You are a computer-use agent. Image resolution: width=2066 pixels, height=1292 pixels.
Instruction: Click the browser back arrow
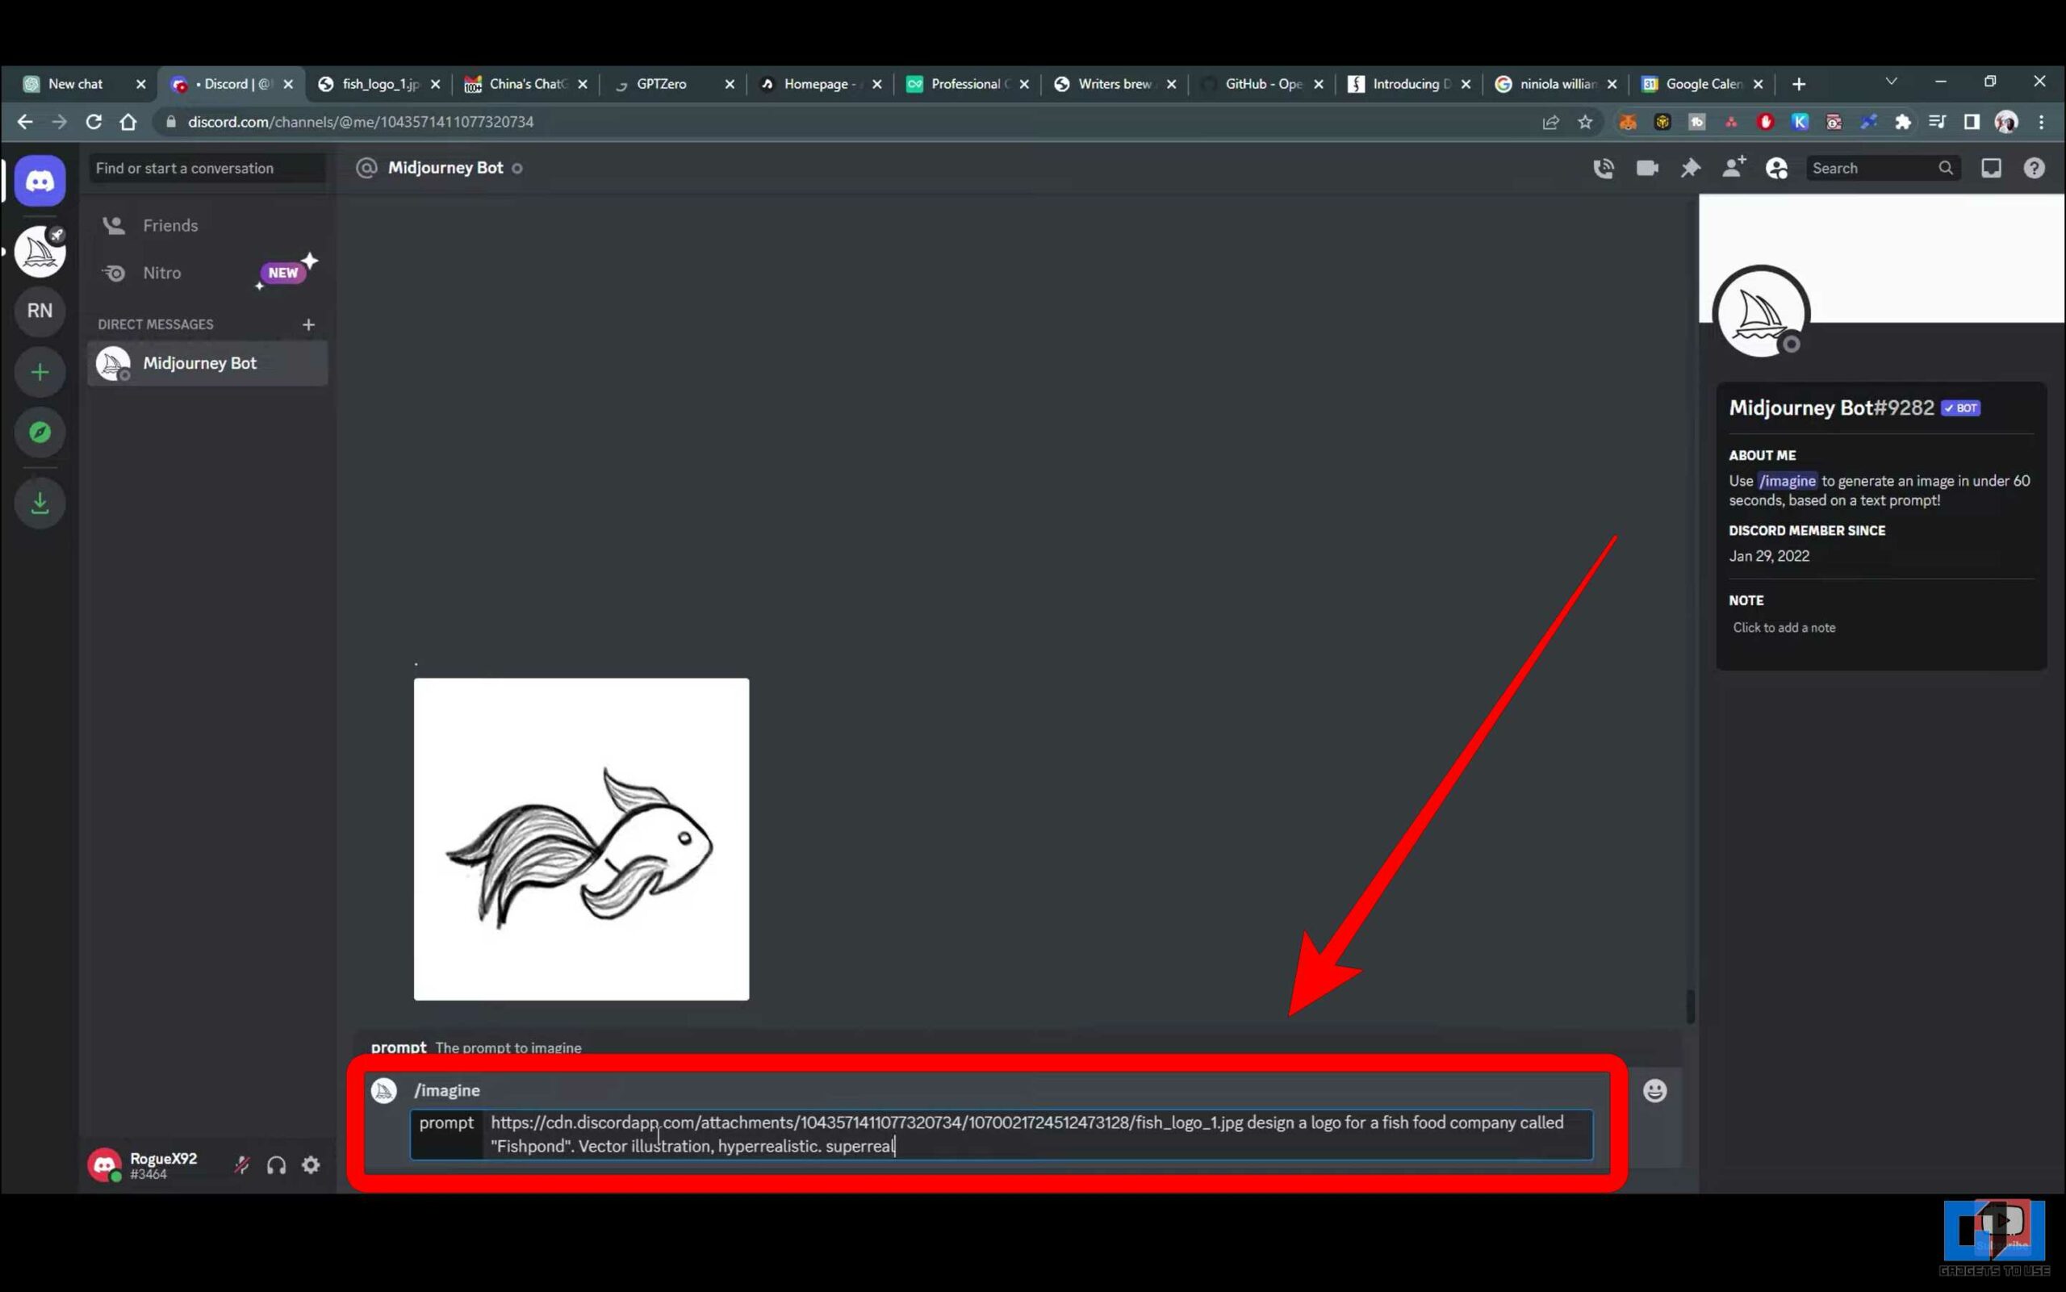pos(25,122)
